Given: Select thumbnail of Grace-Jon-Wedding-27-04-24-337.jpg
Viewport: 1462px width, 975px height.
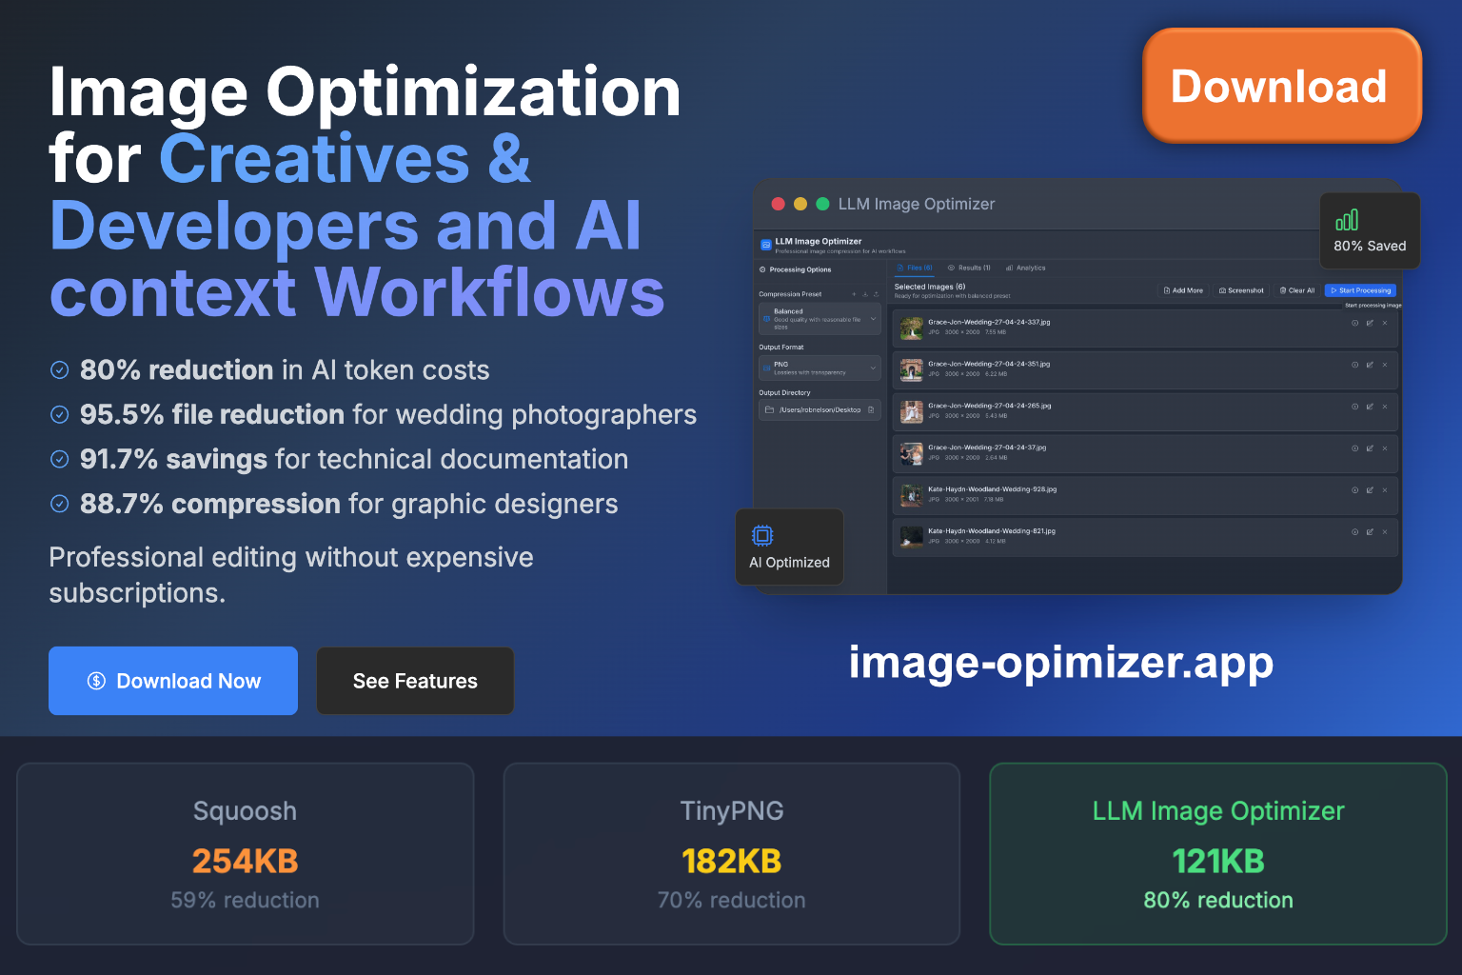Looking at the screenshot, I should (912, 328).
